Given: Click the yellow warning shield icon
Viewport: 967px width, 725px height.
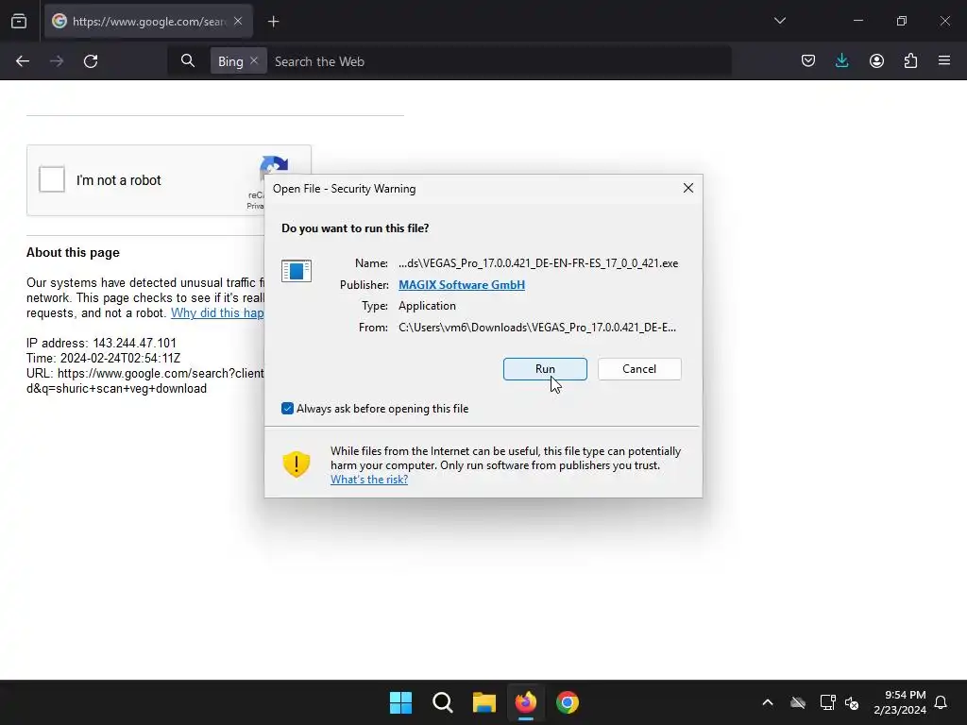Looking at the screenshot, I should click(296, 464).
